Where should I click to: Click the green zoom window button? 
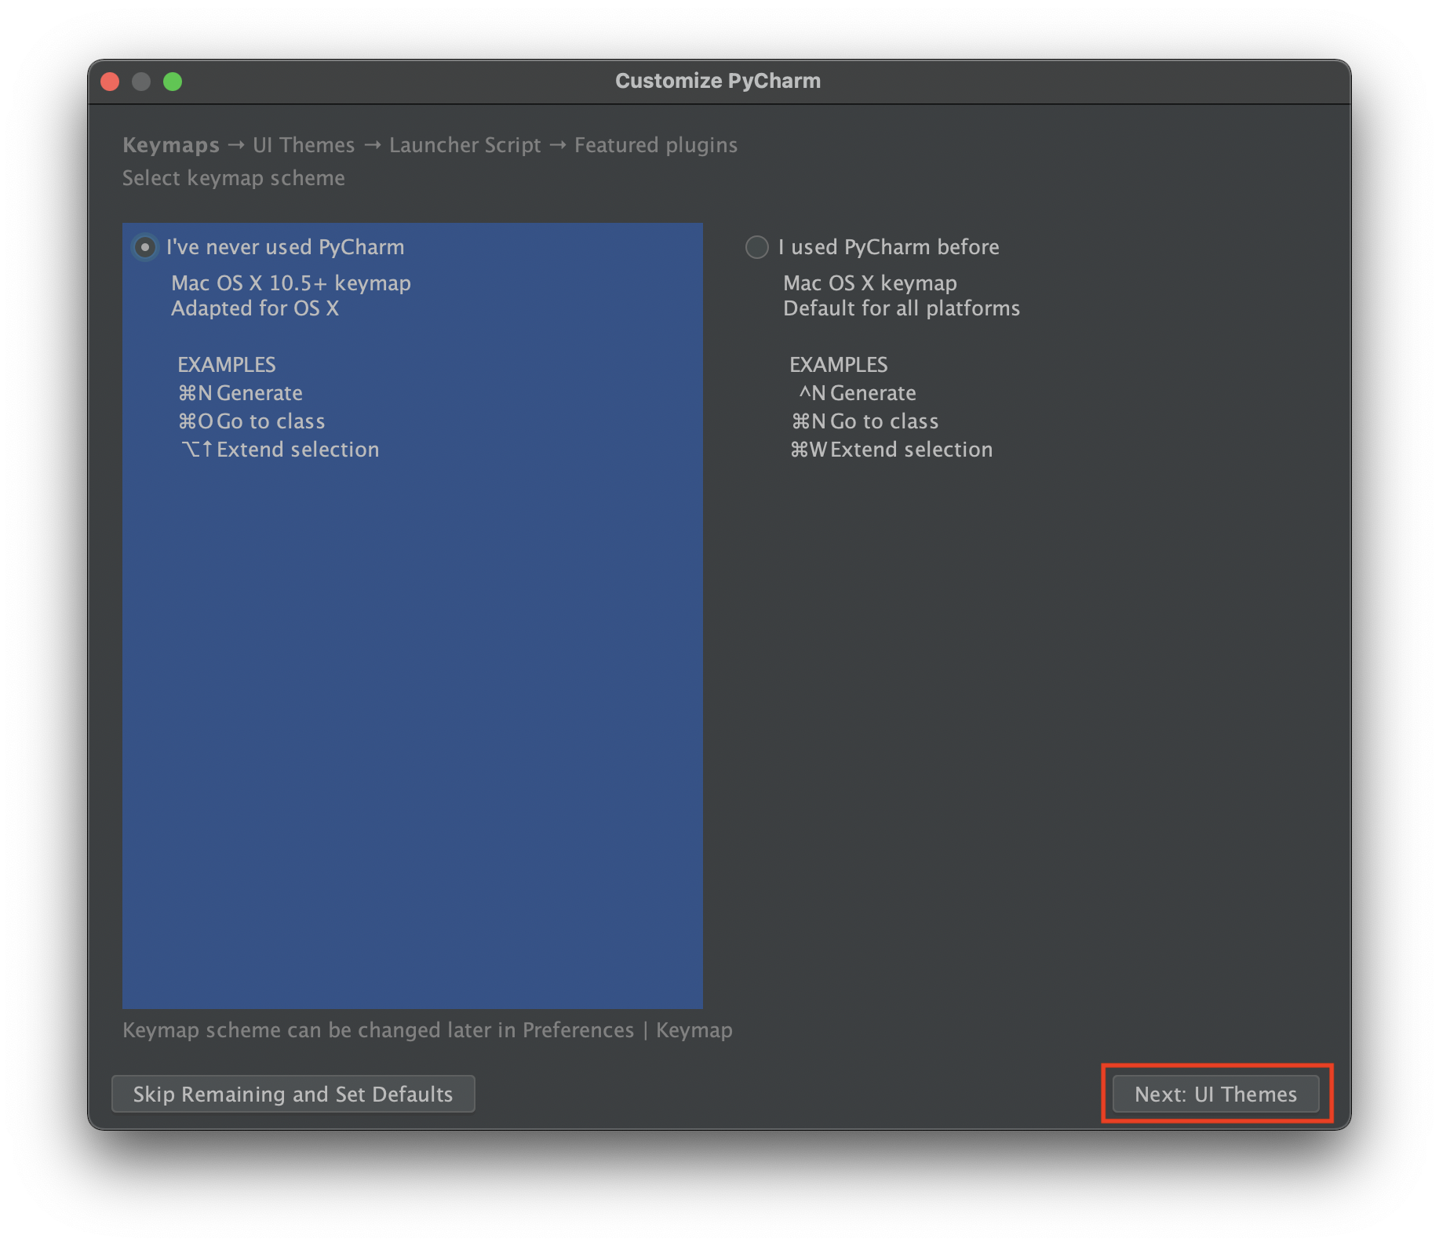[173, 82]
